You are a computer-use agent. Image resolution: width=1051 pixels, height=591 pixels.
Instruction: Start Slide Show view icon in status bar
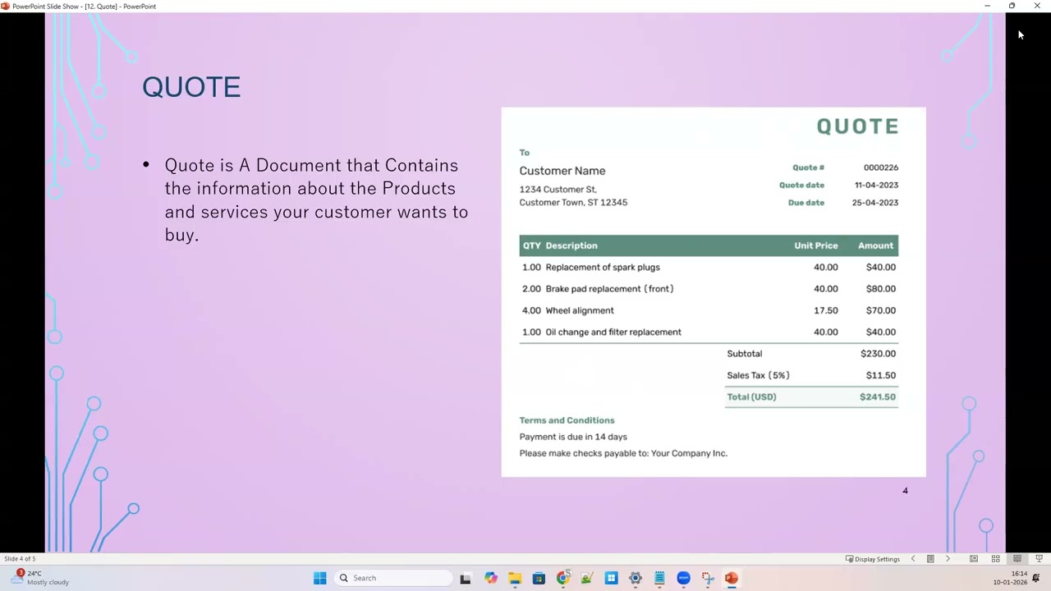click(x=1039, y=559)
